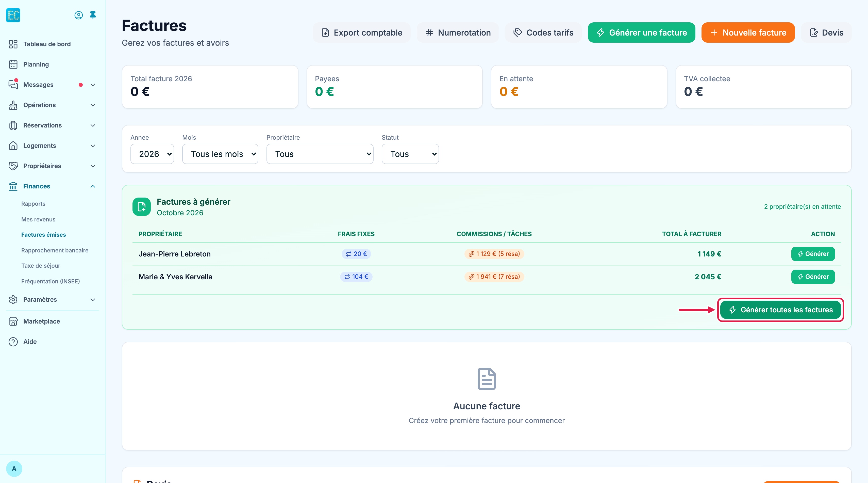Open the Propriétaire filter dropdown

coord(320,154)
